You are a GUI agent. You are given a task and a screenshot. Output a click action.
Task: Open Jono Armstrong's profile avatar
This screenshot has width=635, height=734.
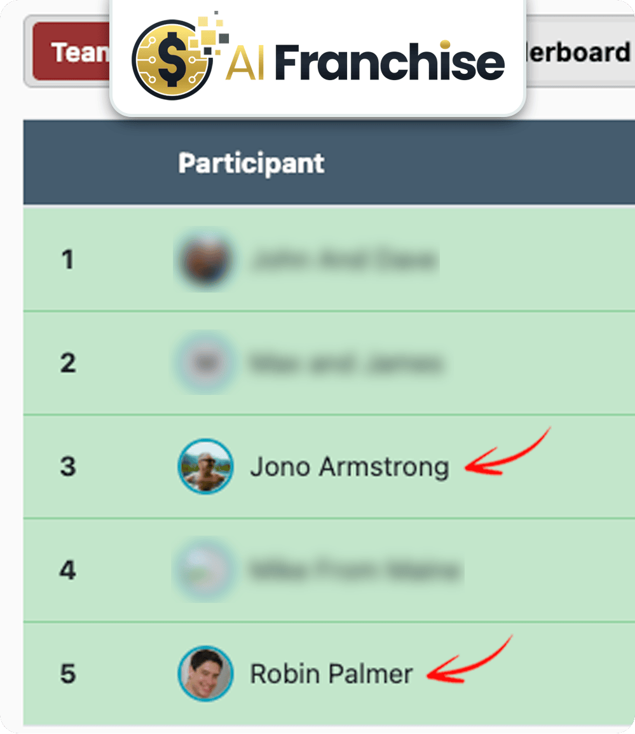coord(205,466)
